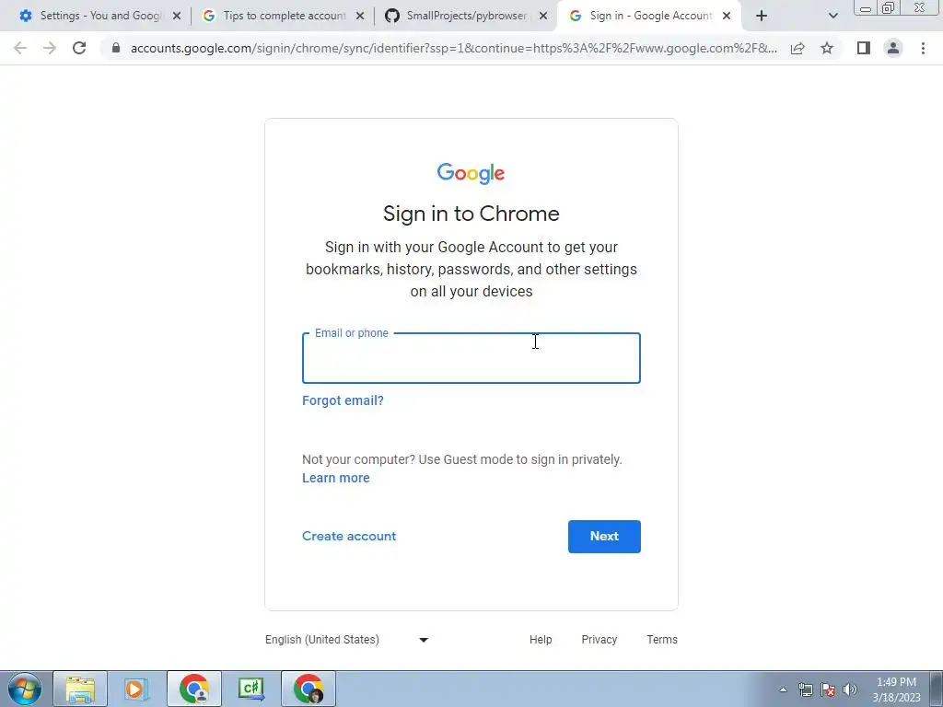Open the Chrome profile avatar icon
This screenshot has height=707, width=943.
click(893, 48)
